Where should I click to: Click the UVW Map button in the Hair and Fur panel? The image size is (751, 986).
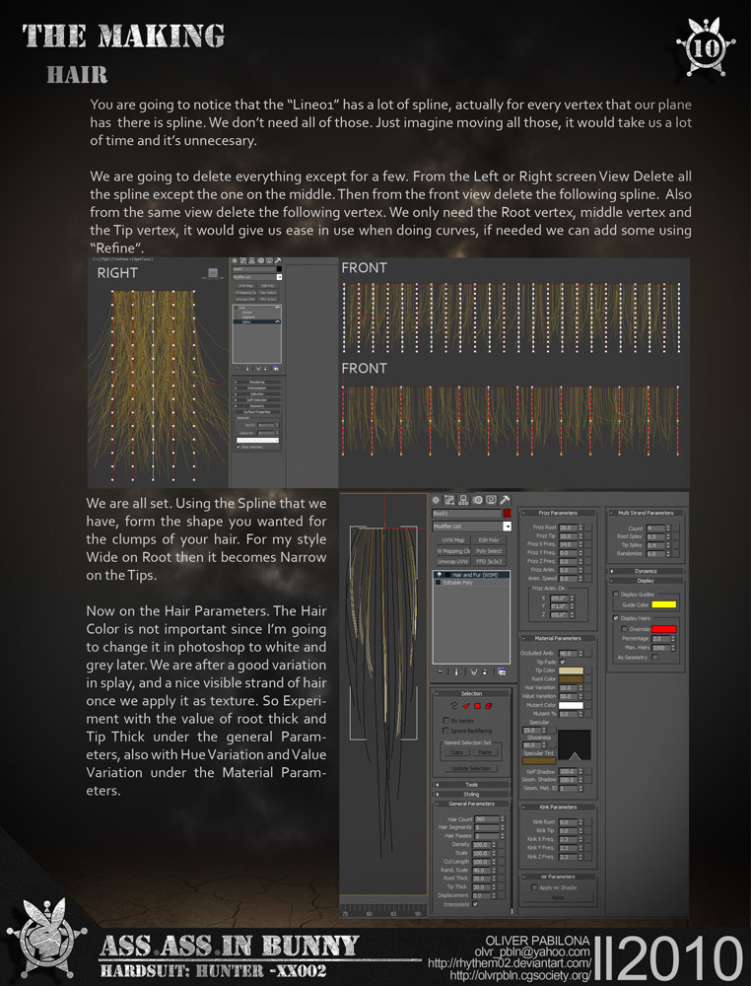tap(452, 540)
